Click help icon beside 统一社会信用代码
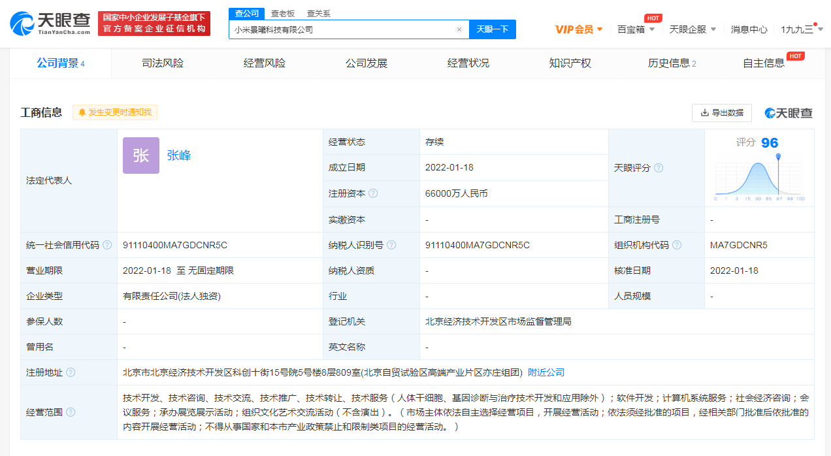Image resolution: width=831 pixels, height=456 pixels. click(x=107, y=245)
